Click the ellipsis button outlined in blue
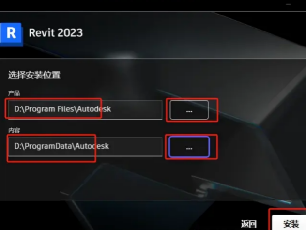Screen dimensions: 306x230 189,147
